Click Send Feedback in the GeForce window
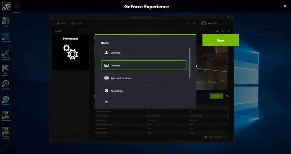291x154 pixels. [x=214, y=137]
